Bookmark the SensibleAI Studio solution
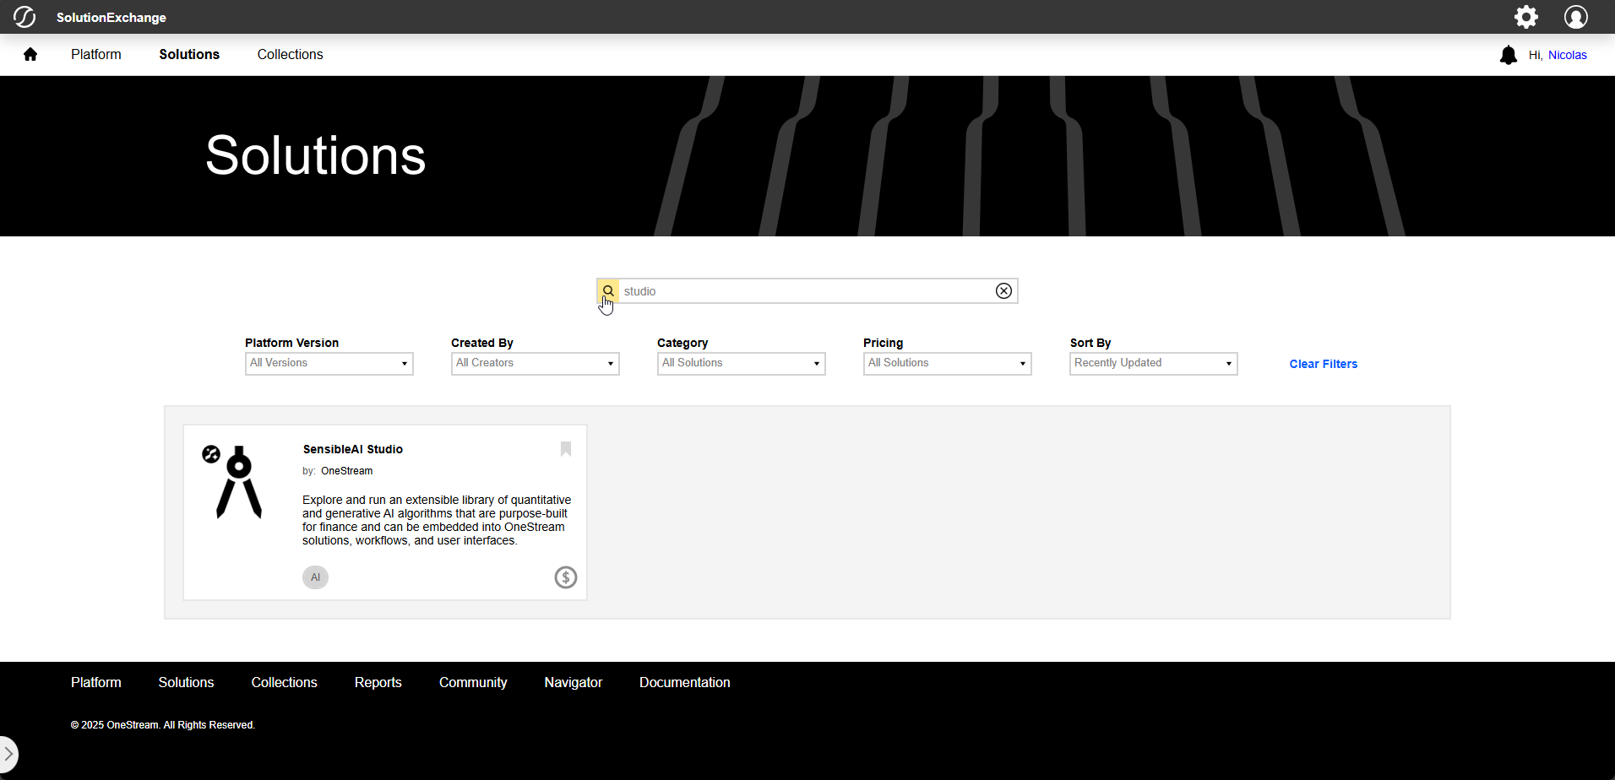Screen dimensions: 1615x780 [566, 449]
